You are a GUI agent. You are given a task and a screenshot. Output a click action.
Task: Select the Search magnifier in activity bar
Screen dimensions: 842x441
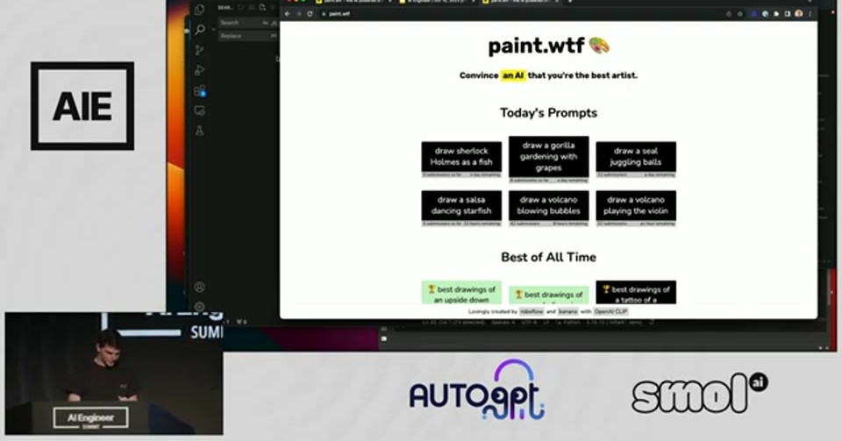click(200, 30)
